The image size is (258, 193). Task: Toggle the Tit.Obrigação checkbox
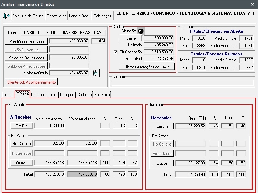click(116, 52)
